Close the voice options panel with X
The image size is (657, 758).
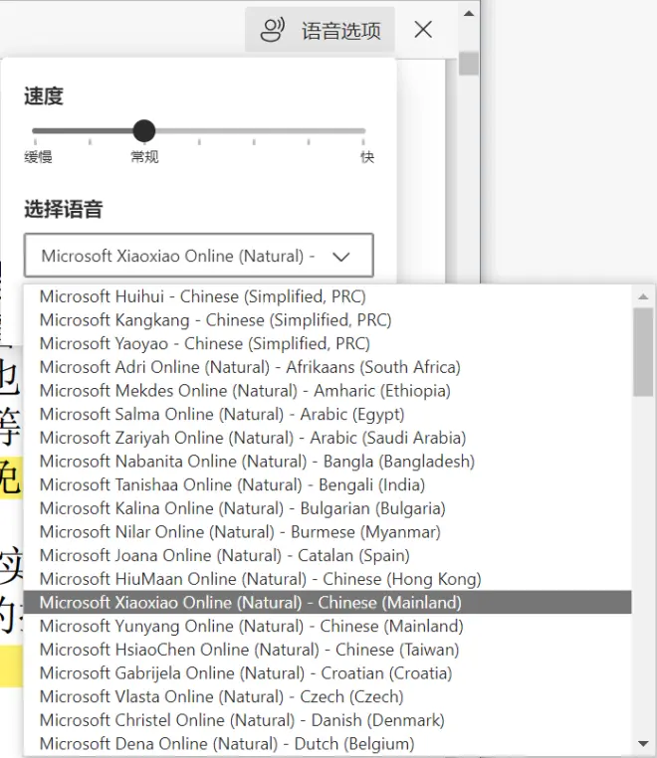(x=423, y=30)
